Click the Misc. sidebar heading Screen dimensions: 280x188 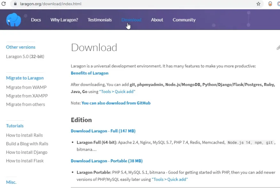click(11, 182)
